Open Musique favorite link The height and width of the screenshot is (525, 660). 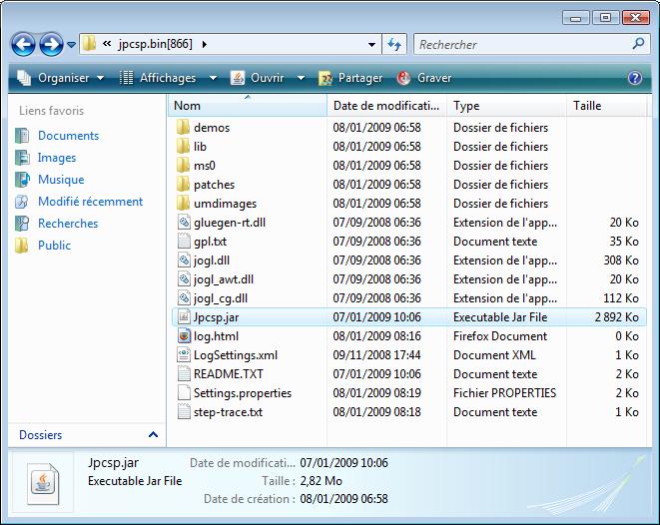pyautogui.click(x=61, y=180)
